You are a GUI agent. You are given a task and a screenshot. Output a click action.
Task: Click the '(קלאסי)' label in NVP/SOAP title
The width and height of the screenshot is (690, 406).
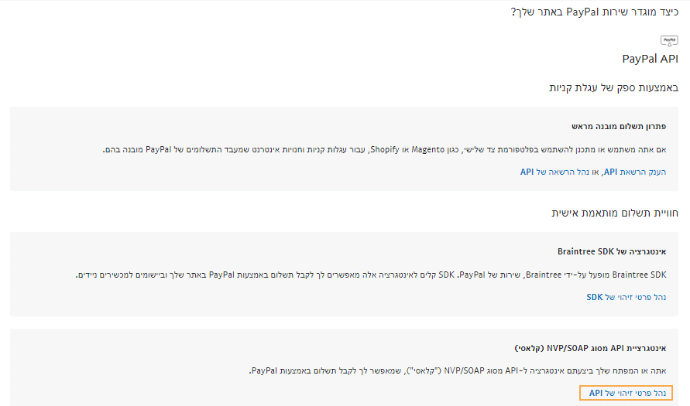[x=529, y=349]
